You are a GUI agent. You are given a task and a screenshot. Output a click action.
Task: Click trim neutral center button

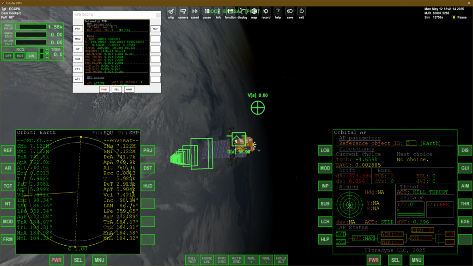(x=47, y=54)
